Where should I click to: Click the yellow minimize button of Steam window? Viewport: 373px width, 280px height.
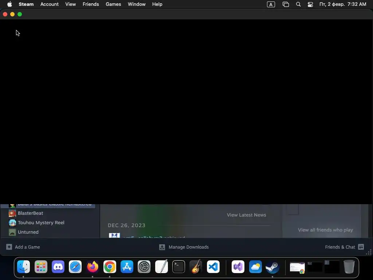point(12,14)
